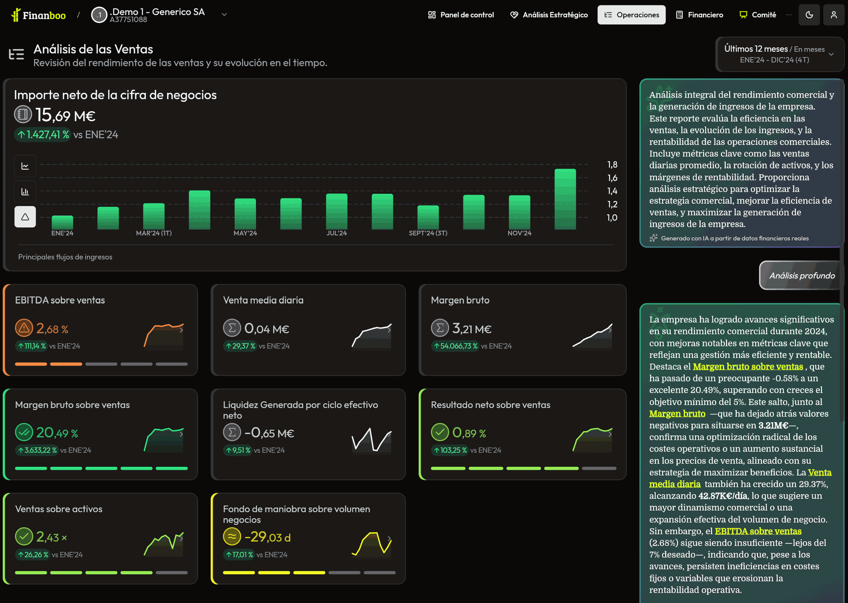Expand EBITDA sobre ventas card chevron
848x603 pixels.
(x=182, y=330)
